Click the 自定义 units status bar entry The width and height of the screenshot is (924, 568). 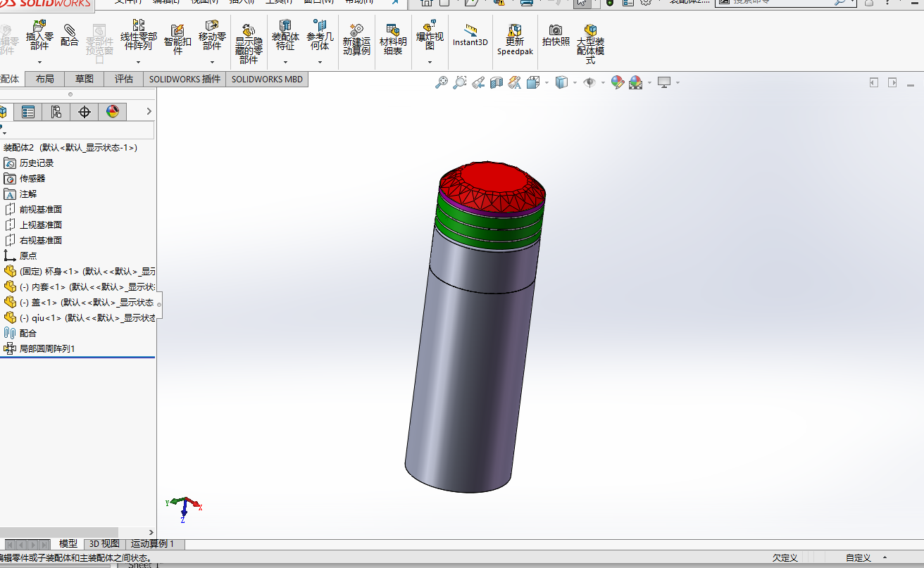pos(859,557)
